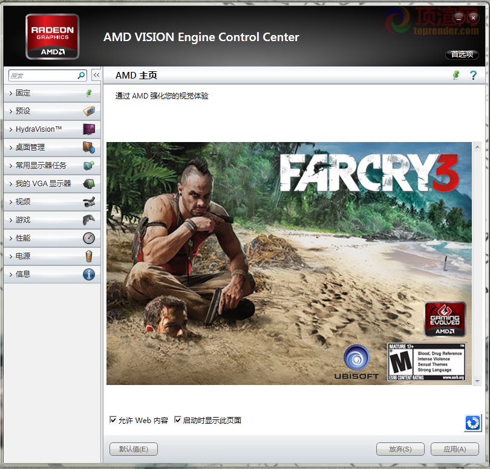Click the Gaming Evolved AMD badge
Viewport: 490px width, 469px height.
point(445,320)
